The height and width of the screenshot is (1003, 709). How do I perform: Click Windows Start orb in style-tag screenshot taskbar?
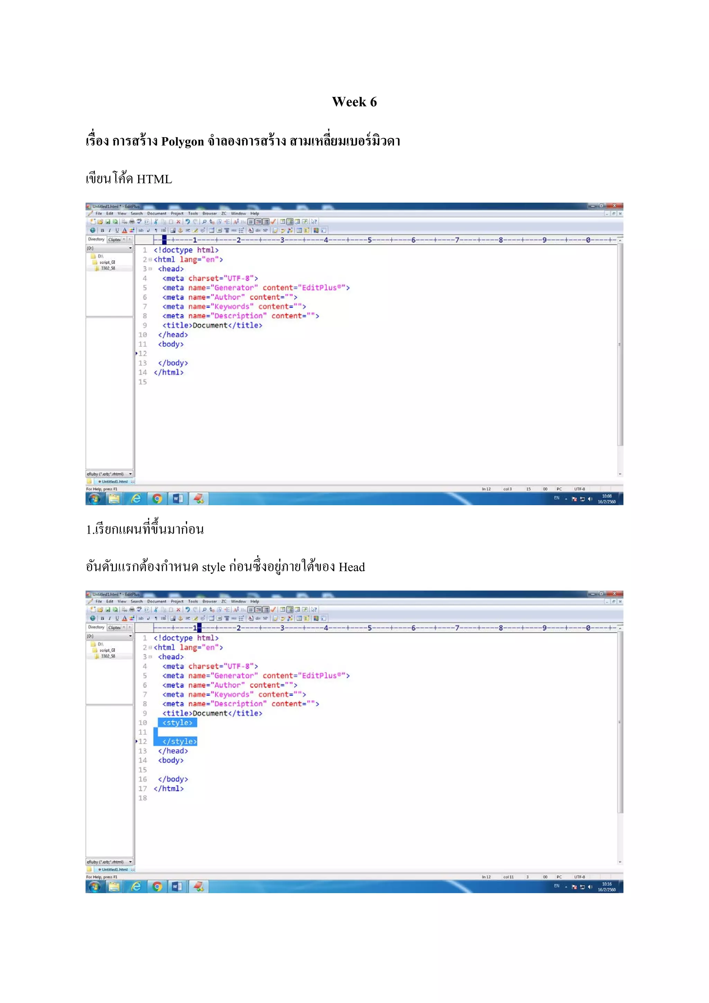click(94, 886)
